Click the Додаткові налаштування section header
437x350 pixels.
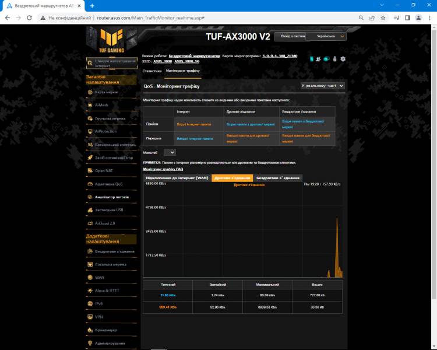[111, 239]
